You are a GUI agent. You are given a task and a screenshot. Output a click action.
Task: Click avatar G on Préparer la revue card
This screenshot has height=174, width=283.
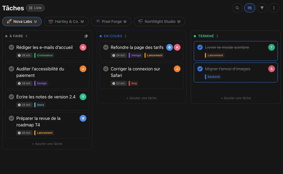[83, 118]
